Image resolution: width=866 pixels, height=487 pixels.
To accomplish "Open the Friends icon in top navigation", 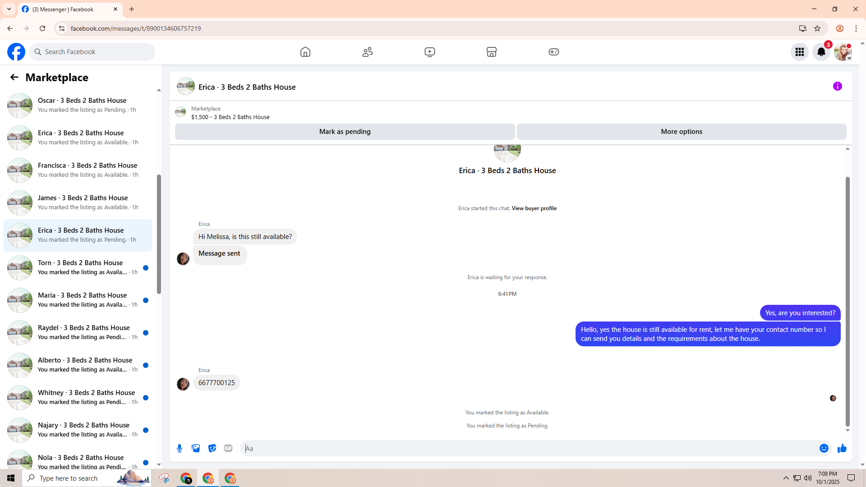I will pos(368,52).
